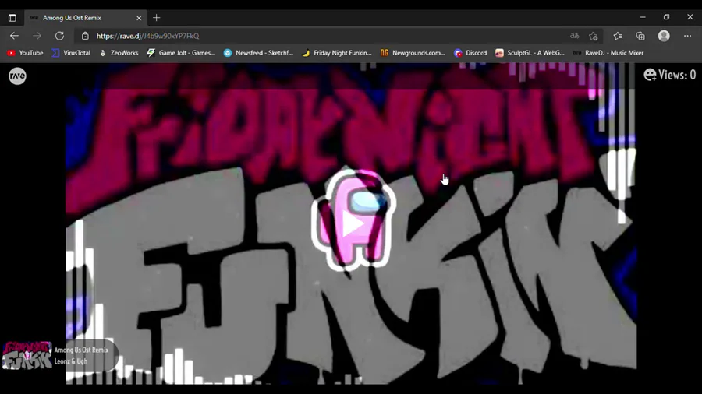Open the VirusTotal bookmark
The width and height of the screenshot is (702, 394).
click(71, 53)
